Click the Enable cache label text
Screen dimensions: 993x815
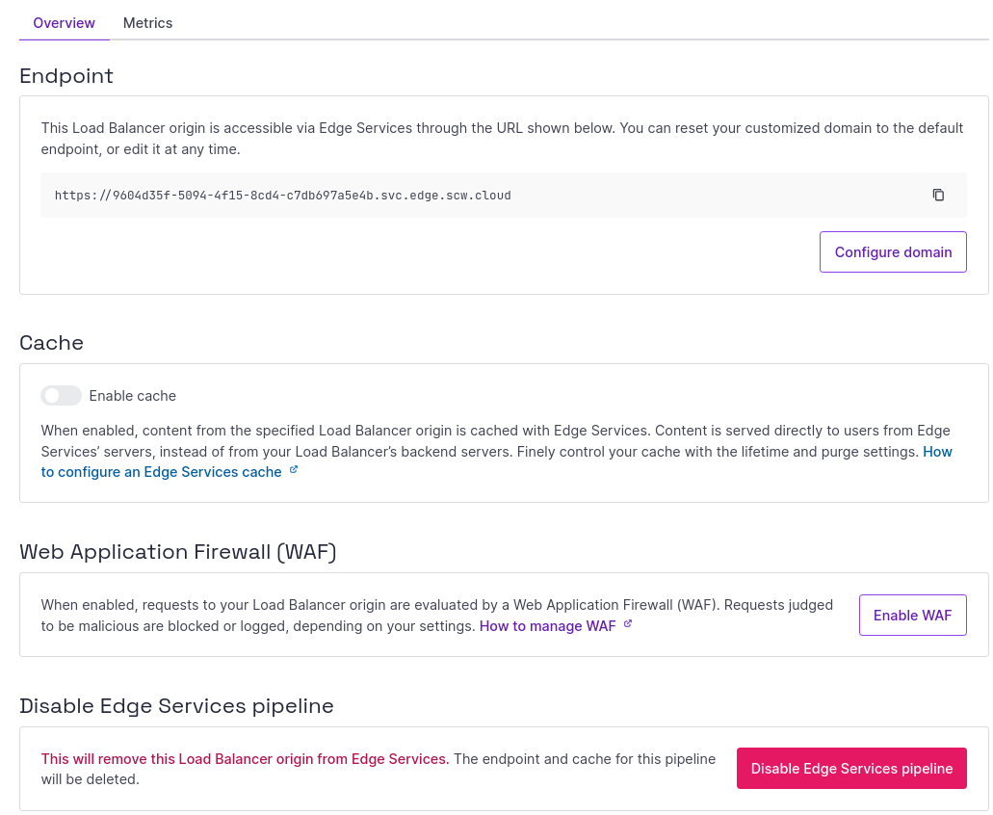pyautogui.click(x=133, y=395)
